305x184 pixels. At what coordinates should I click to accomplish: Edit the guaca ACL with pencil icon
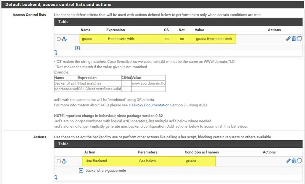[x=288, y=38]
